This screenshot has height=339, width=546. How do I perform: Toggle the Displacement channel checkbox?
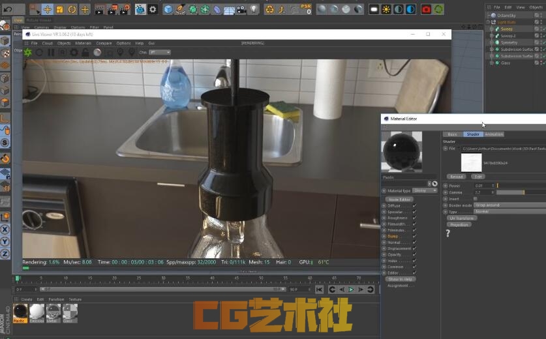click(414, 248)
